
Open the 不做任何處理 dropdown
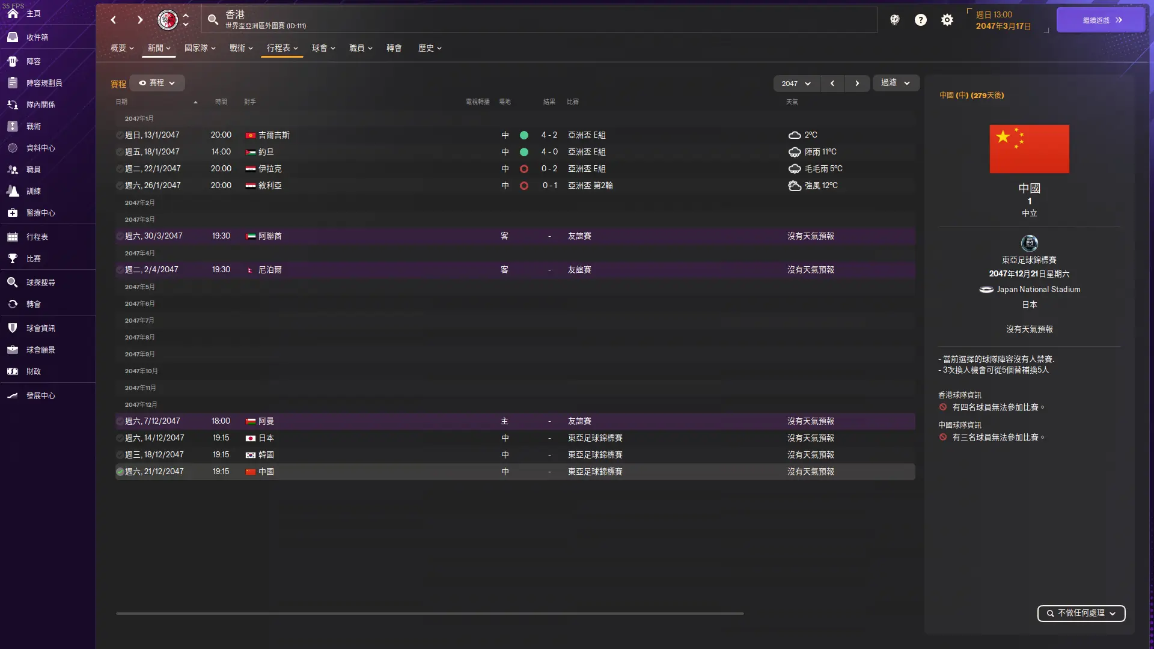click(1081, 613)
